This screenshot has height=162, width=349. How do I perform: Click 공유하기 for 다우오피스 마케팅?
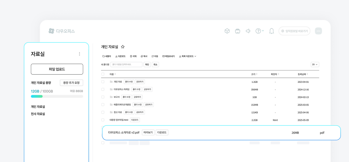coord(148,89)
